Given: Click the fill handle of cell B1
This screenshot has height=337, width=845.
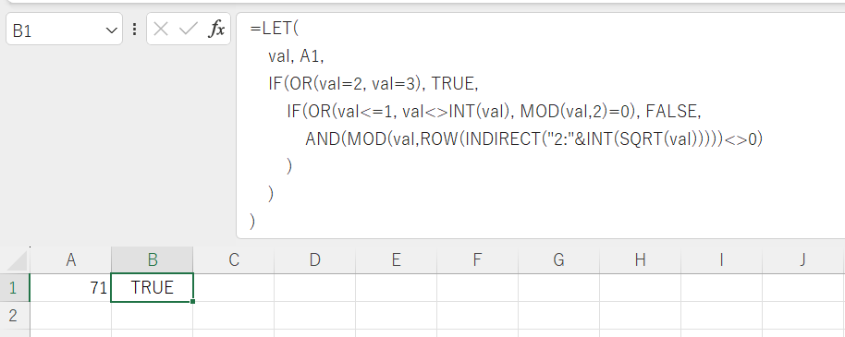Looking at the screenshot, I should [x=192, y=301].
